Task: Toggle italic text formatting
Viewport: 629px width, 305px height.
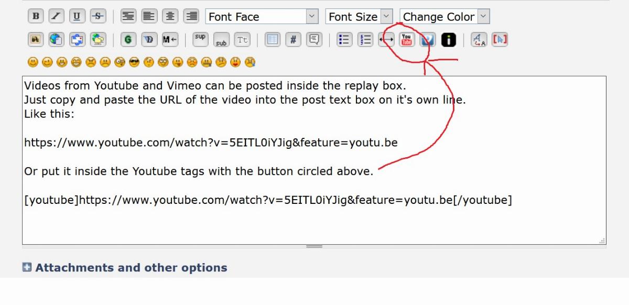Action: 56,16
